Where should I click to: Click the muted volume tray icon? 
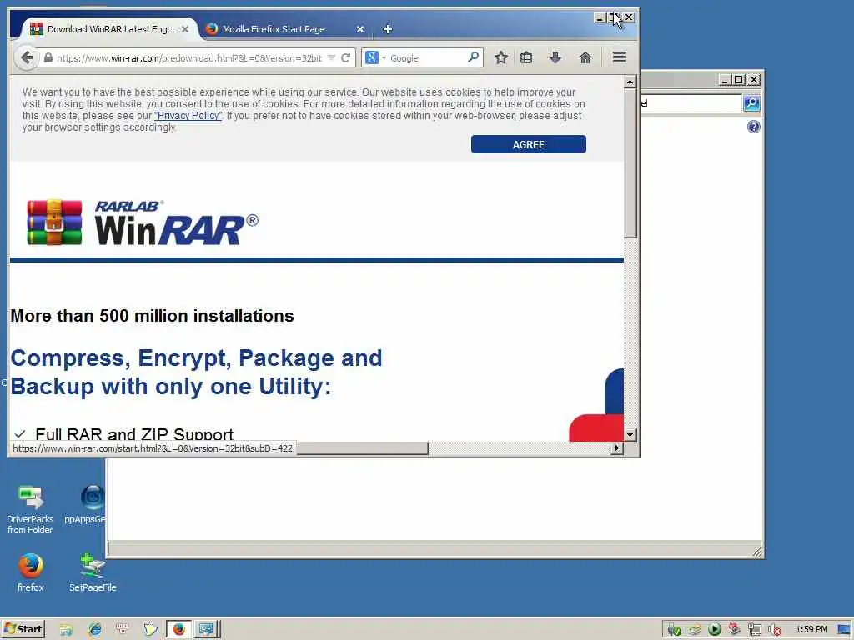click(x=774, y=630)
